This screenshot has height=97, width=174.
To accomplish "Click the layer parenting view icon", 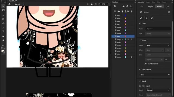I will (x=127, y=6).
